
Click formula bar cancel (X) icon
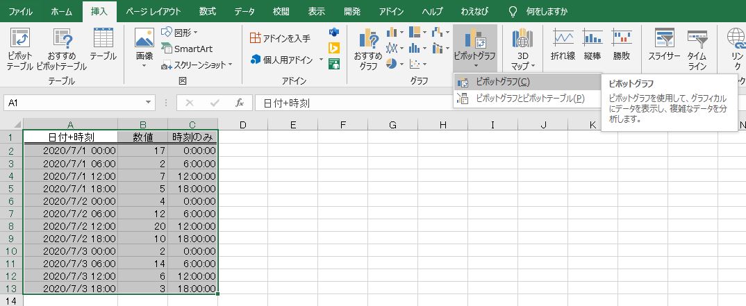click(x=190, y=103)
